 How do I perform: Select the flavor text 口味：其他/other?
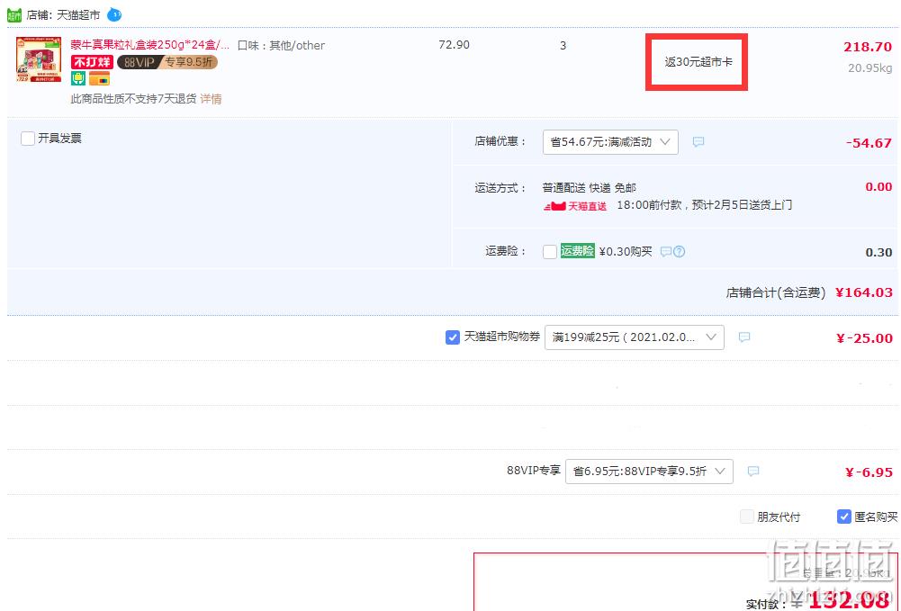click(281, 45)
